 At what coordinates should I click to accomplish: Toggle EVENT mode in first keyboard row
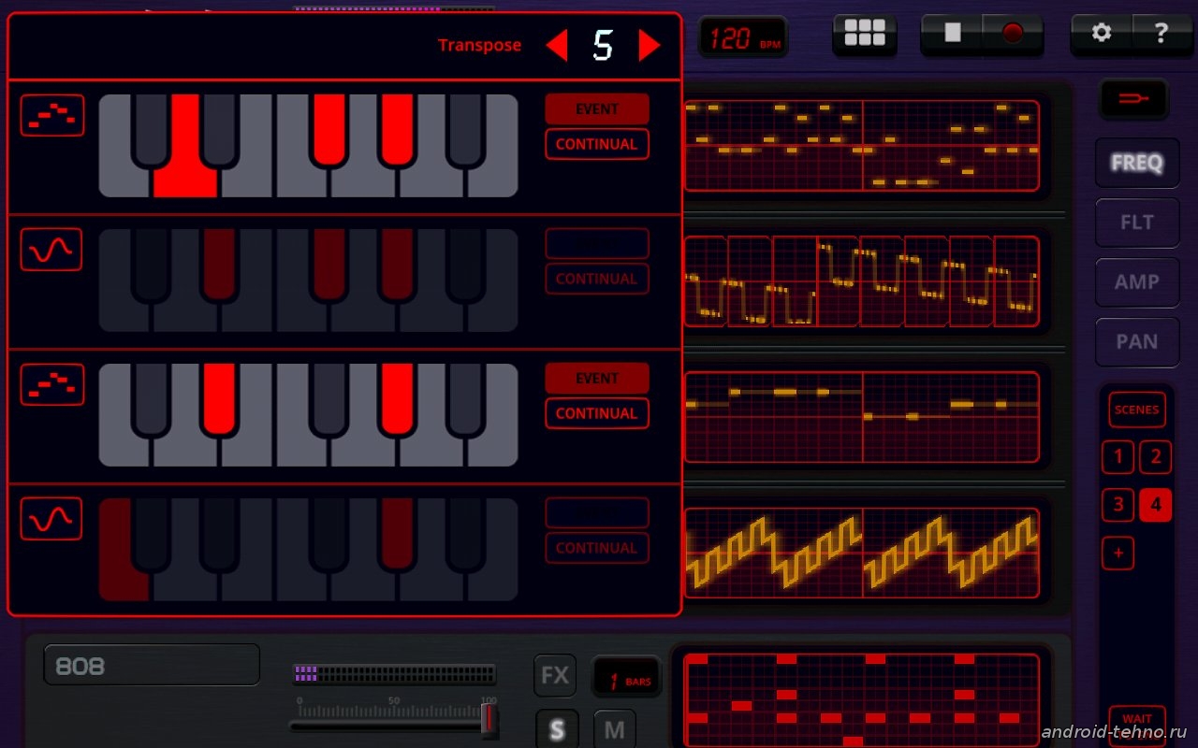597,109
